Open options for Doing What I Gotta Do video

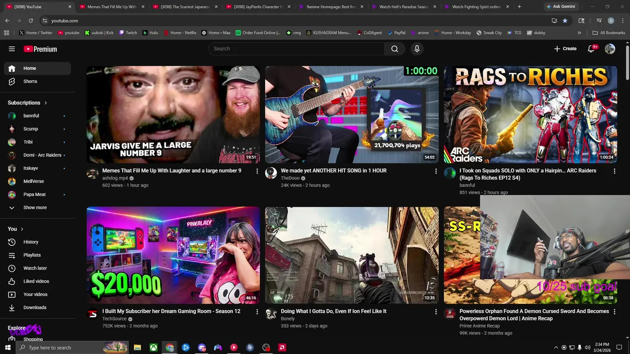coord(436,312)
